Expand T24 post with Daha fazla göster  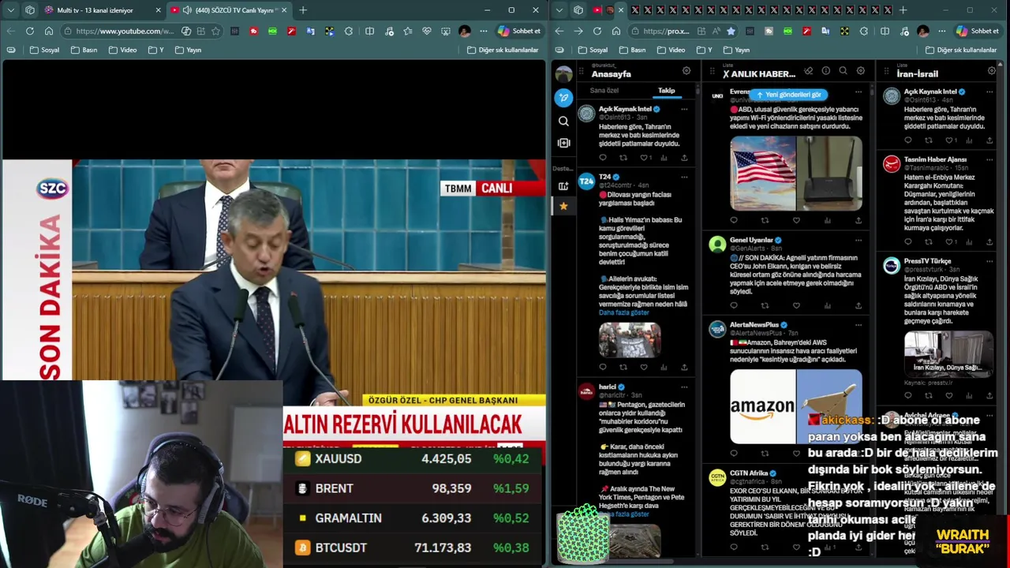pos(623,312)
